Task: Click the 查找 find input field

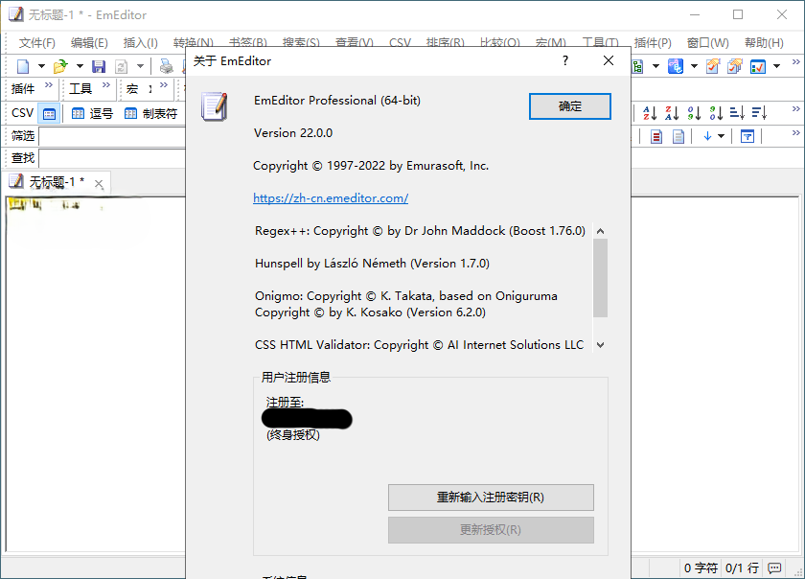Action: (x=112, y=158)
